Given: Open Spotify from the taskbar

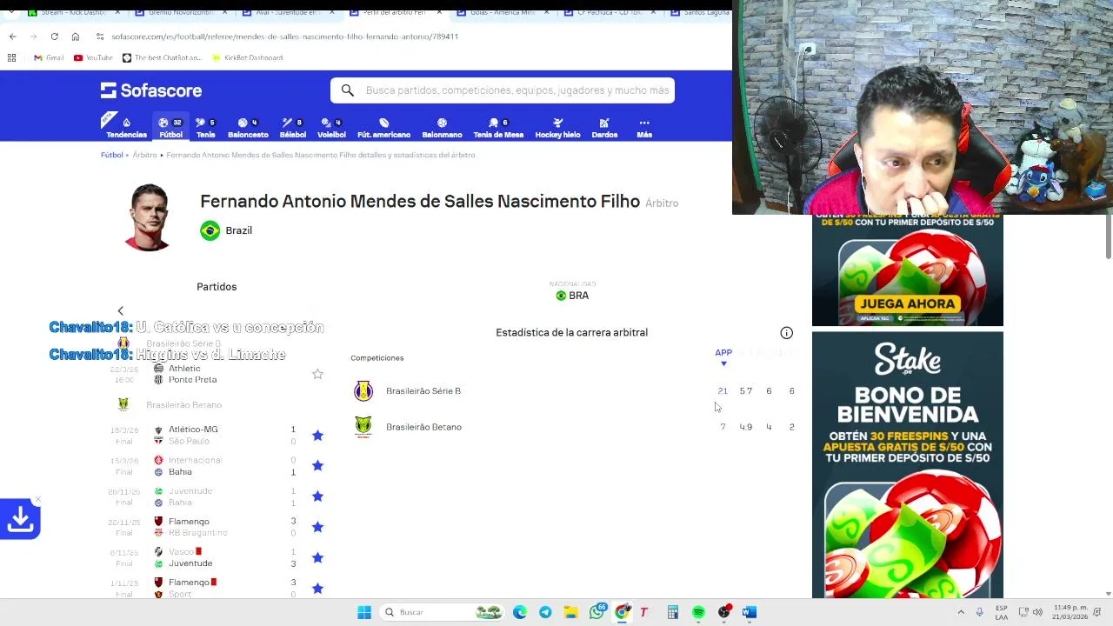Looking at the screenshot, I should (698, 612).
